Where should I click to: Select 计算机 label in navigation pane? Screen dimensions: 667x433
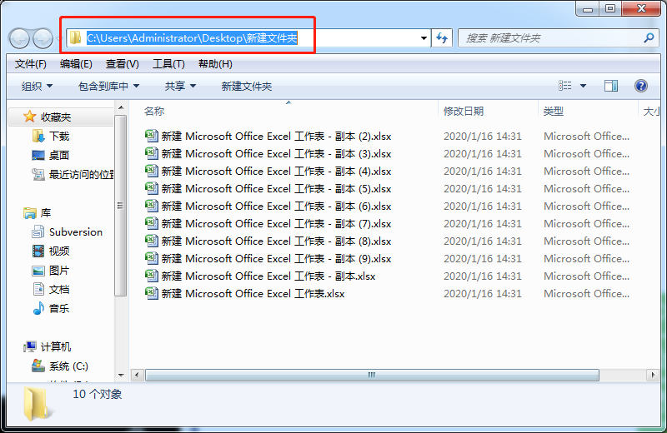pyautogui.click(x=56, y=346)
